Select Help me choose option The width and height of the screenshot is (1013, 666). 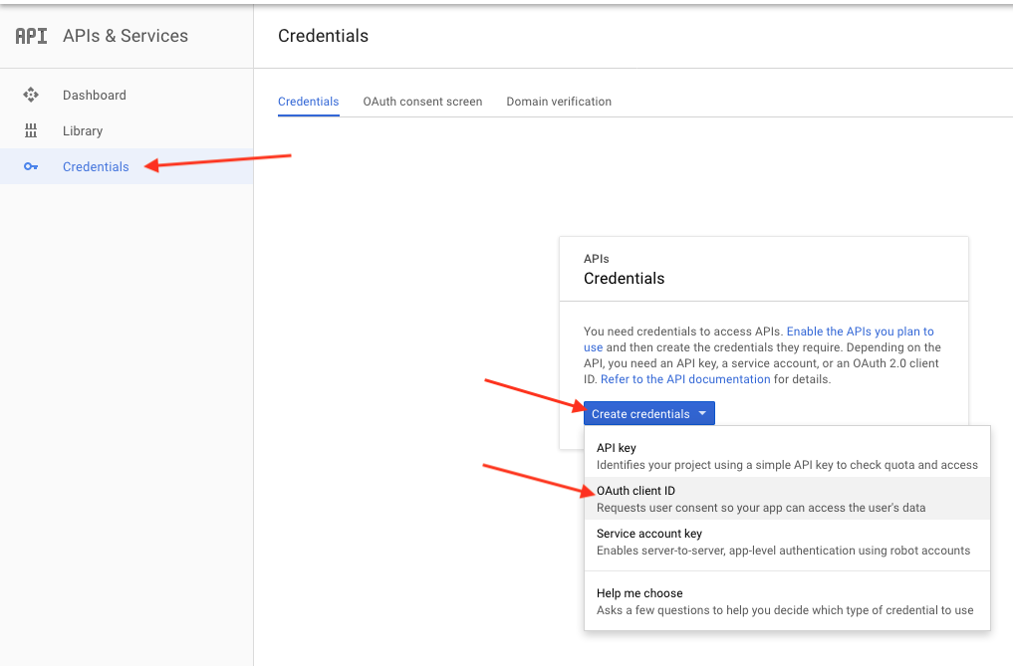[787, 601]
